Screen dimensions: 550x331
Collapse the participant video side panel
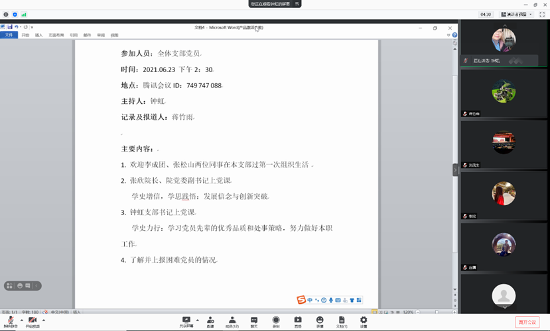pos(455,170)
